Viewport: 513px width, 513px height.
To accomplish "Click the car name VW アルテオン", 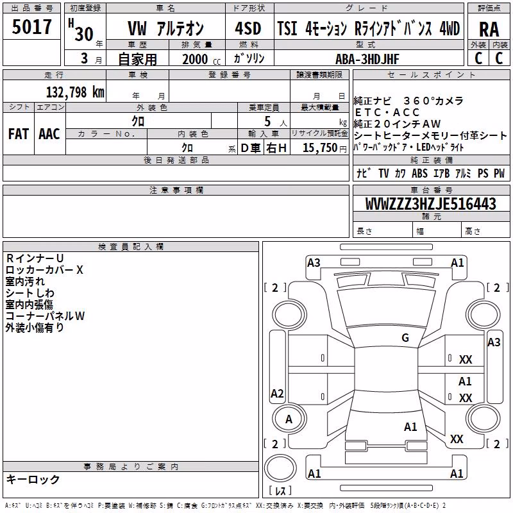I will (x=165, y=28).
